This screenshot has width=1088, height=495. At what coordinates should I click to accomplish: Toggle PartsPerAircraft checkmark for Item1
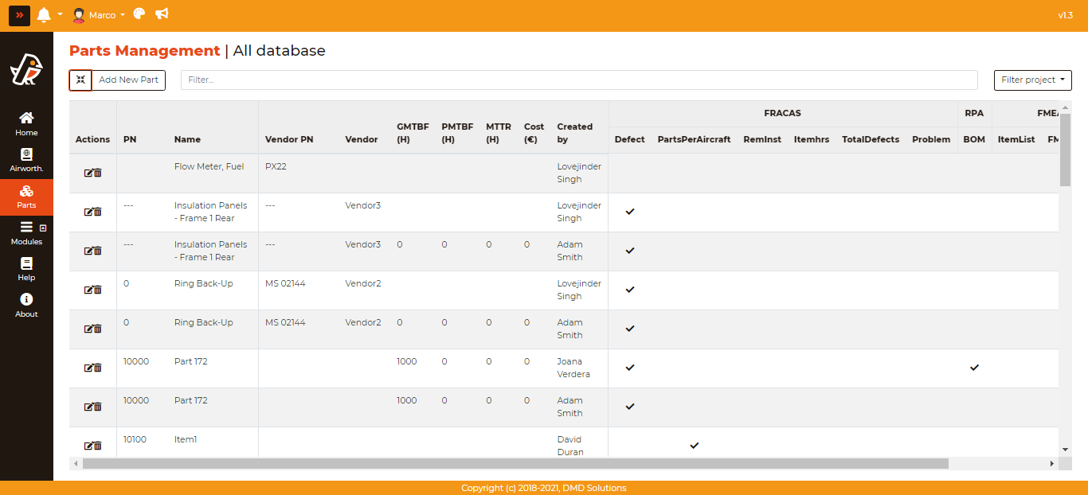pyautogui.click(x=694, y=446)
